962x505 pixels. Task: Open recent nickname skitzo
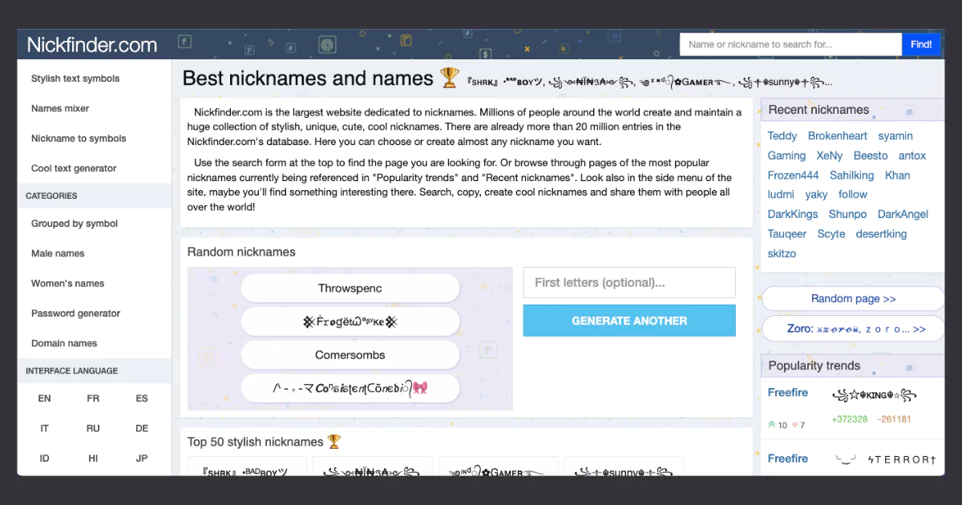[782, 253]
